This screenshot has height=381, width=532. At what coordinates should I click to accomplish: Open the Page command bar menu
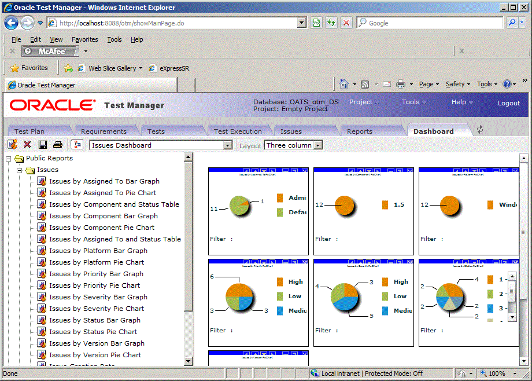click(429, 84)
